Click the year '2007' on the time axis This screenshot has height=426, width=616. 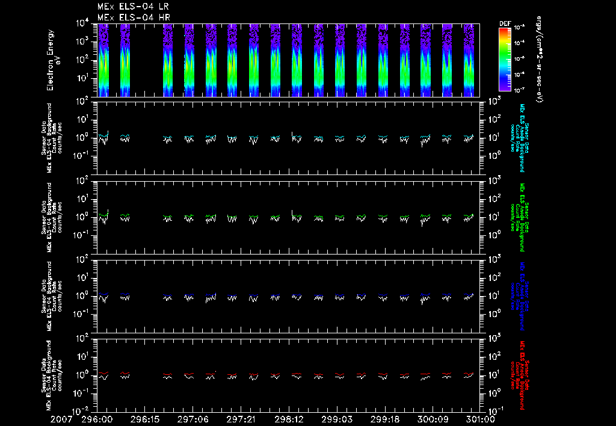tap(61, 419)
